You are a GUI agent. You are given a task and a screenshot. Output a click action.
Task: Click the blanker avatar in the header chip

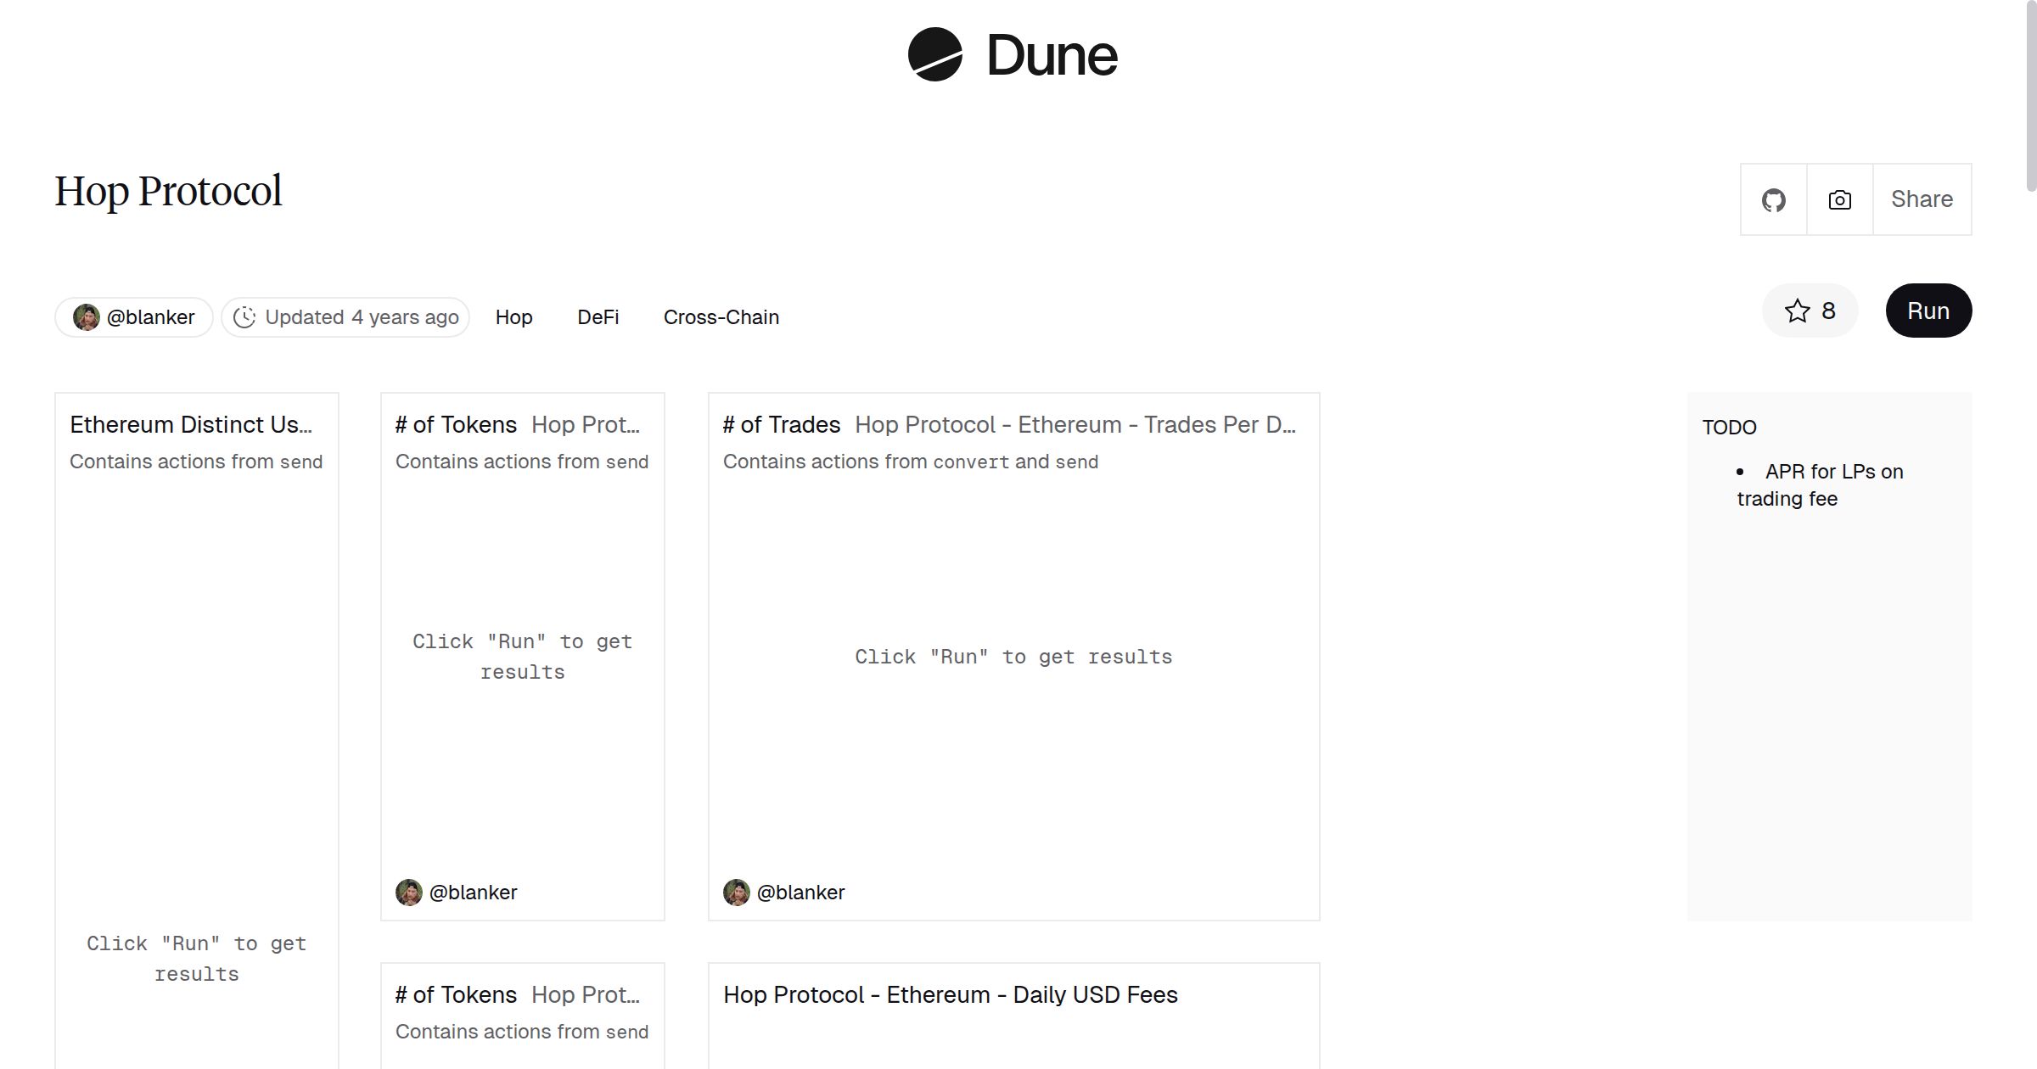pos(86,317)
